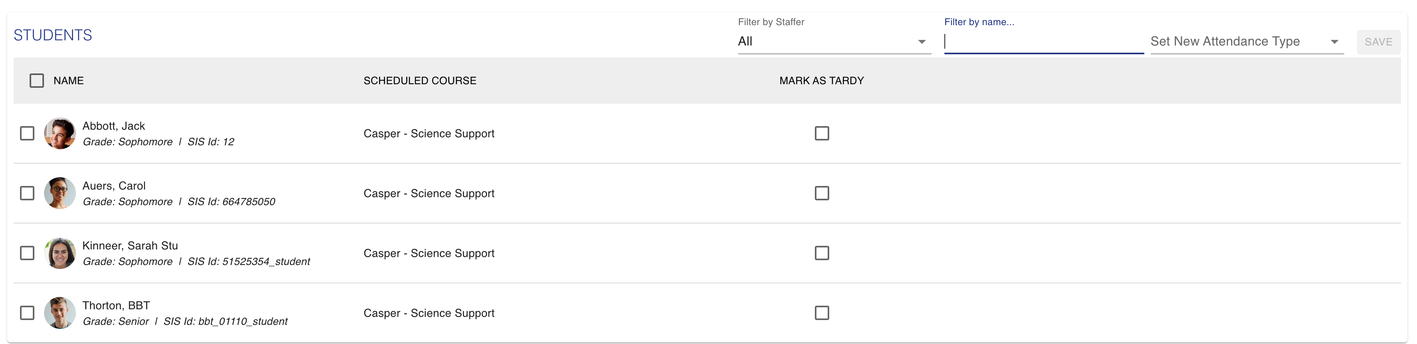Click Carol Auers' avatar picture

[60, 193]
